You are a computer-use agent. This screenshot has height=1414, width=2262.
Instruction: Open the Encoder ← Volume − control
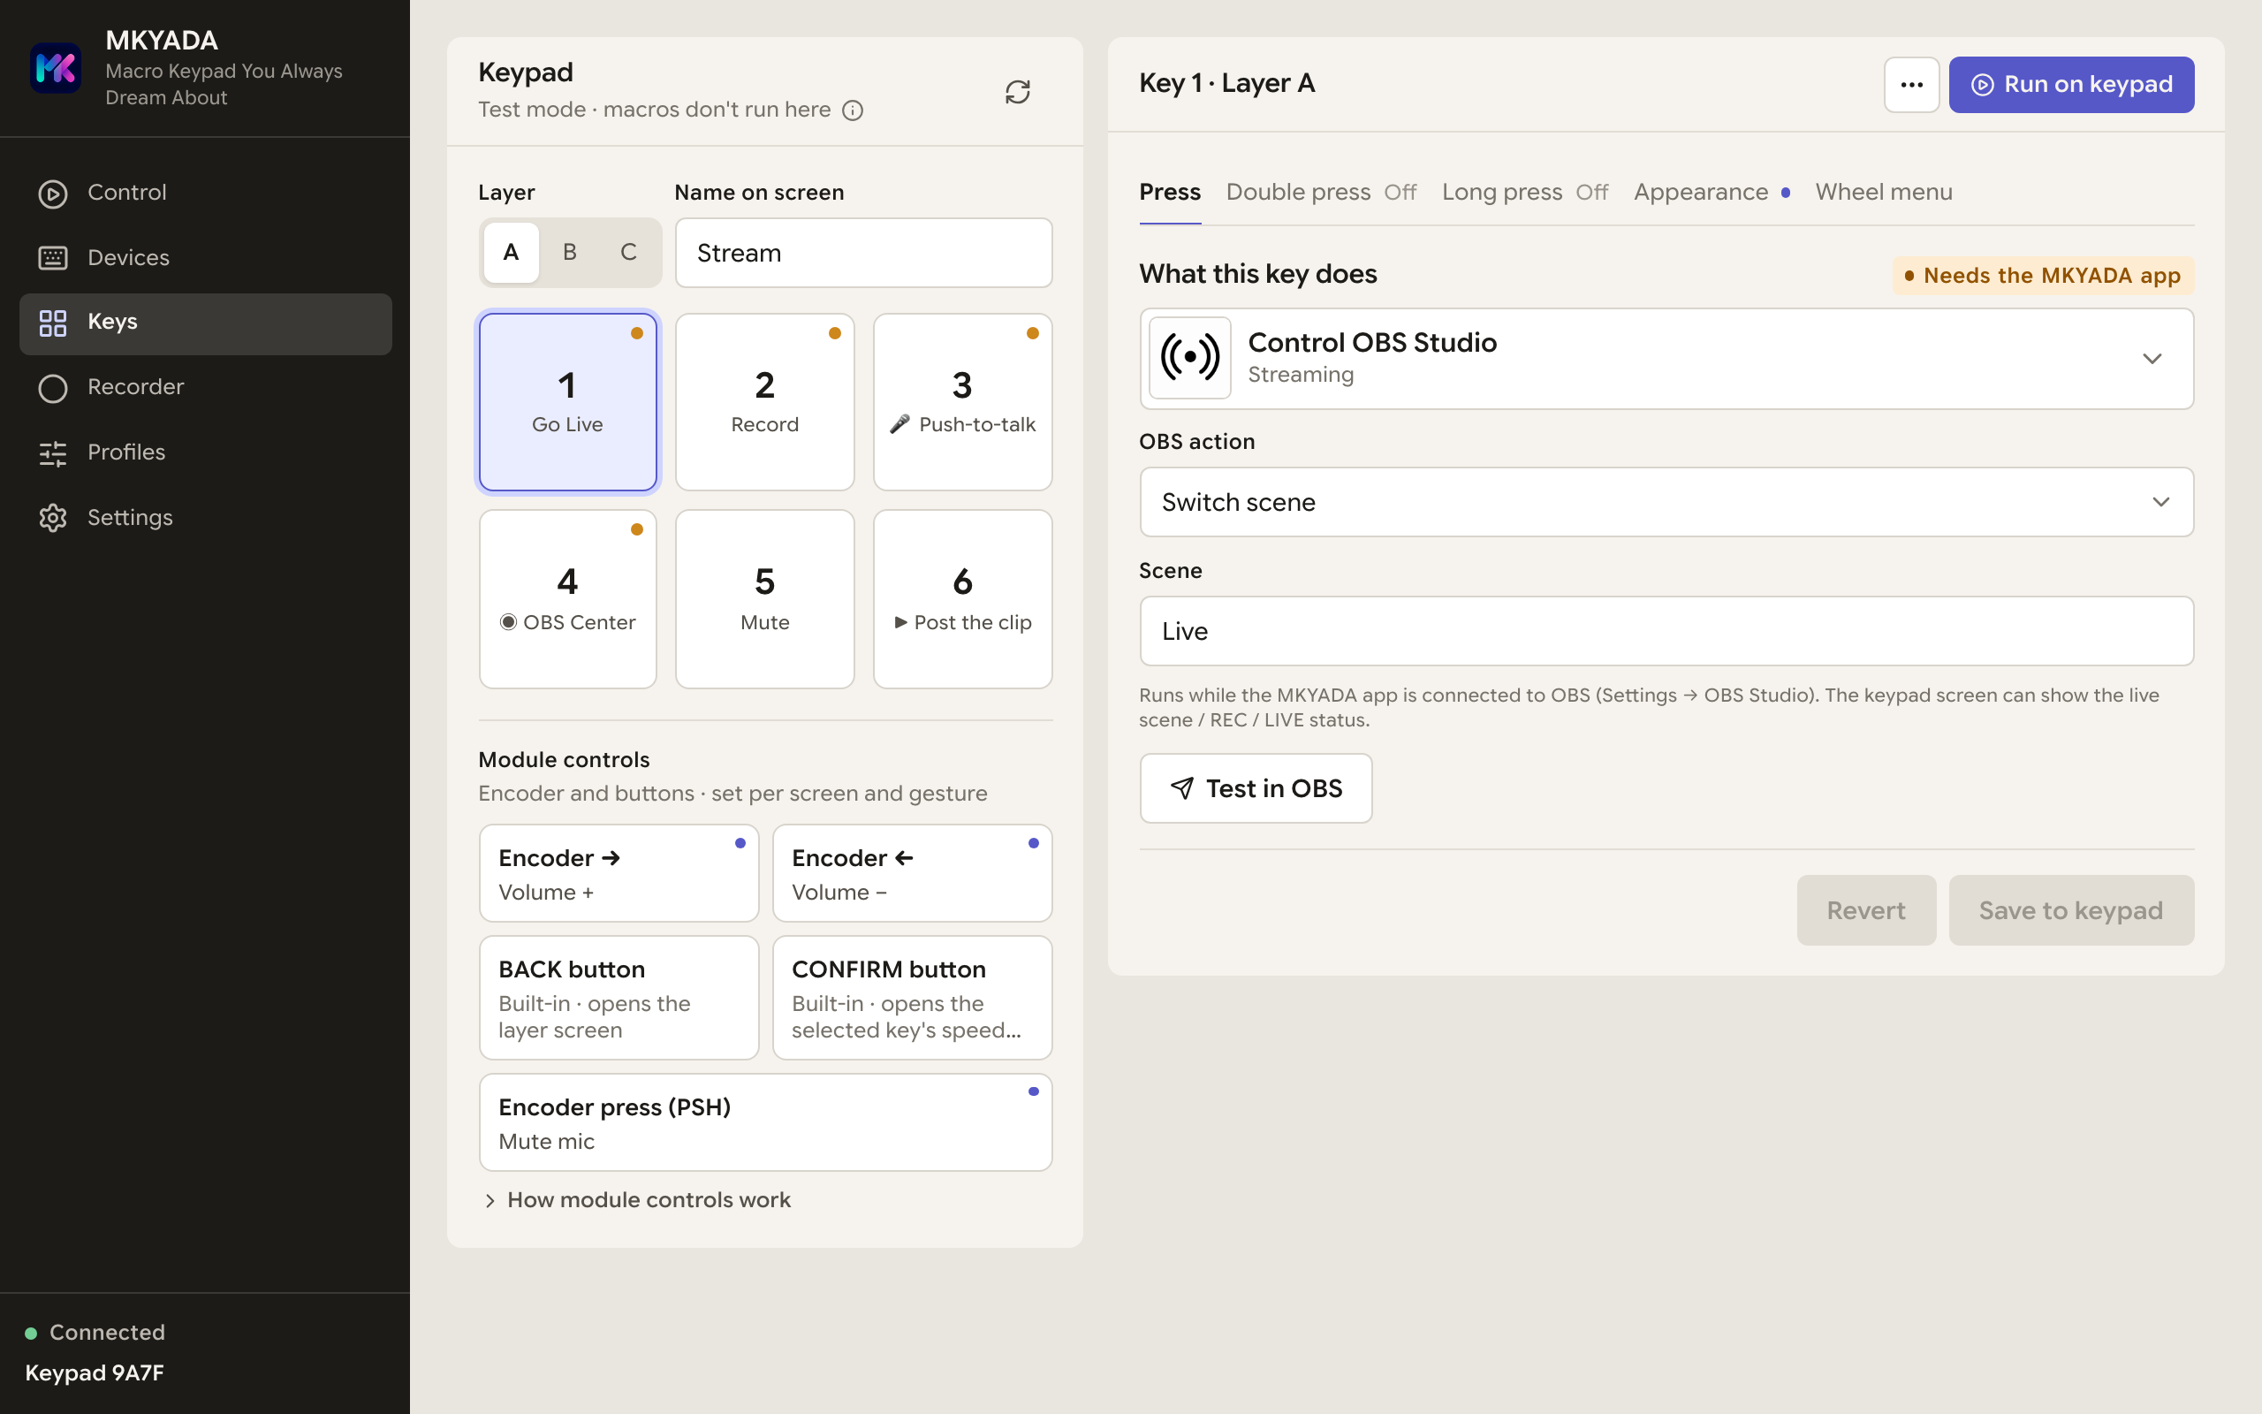(x=911, y=873)
